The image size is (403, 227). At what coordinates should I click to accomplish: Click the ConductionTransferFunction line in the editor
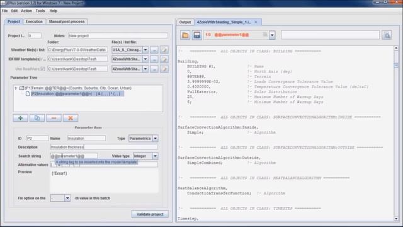pyautogui.click(x=219, y=194)
